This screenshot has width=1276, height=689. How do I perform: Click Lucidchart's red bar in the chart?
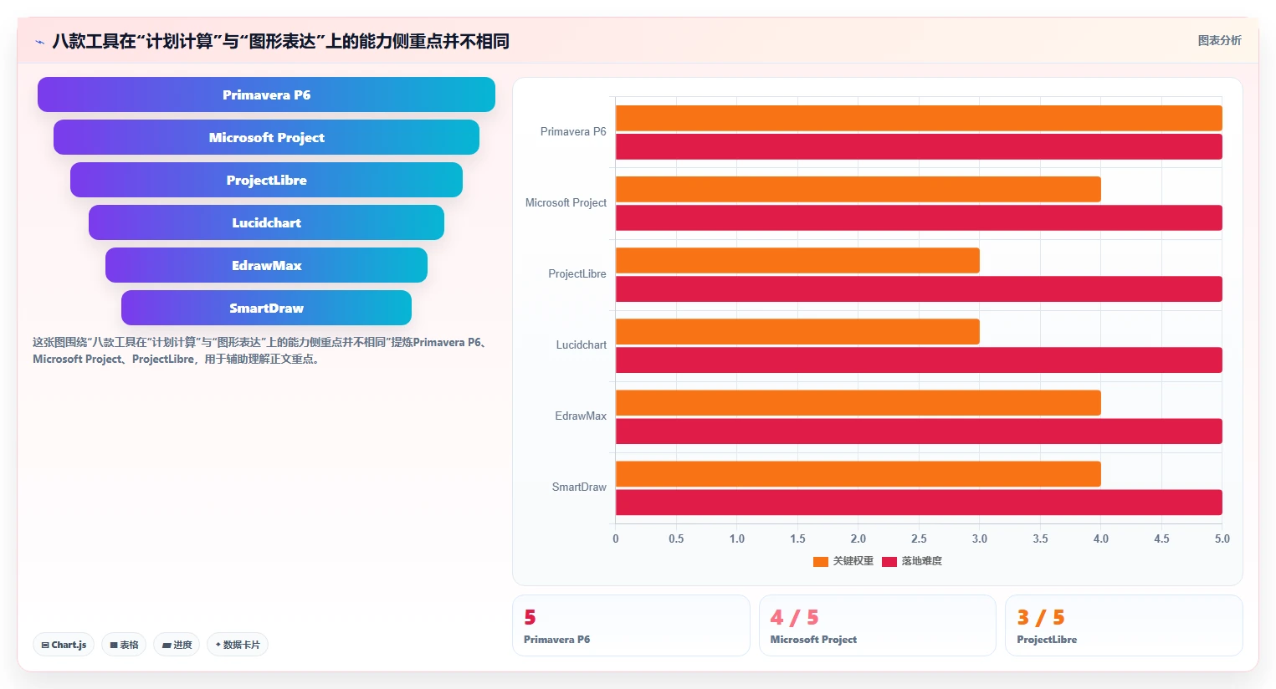pyautogui.click(x=919, y=360)
